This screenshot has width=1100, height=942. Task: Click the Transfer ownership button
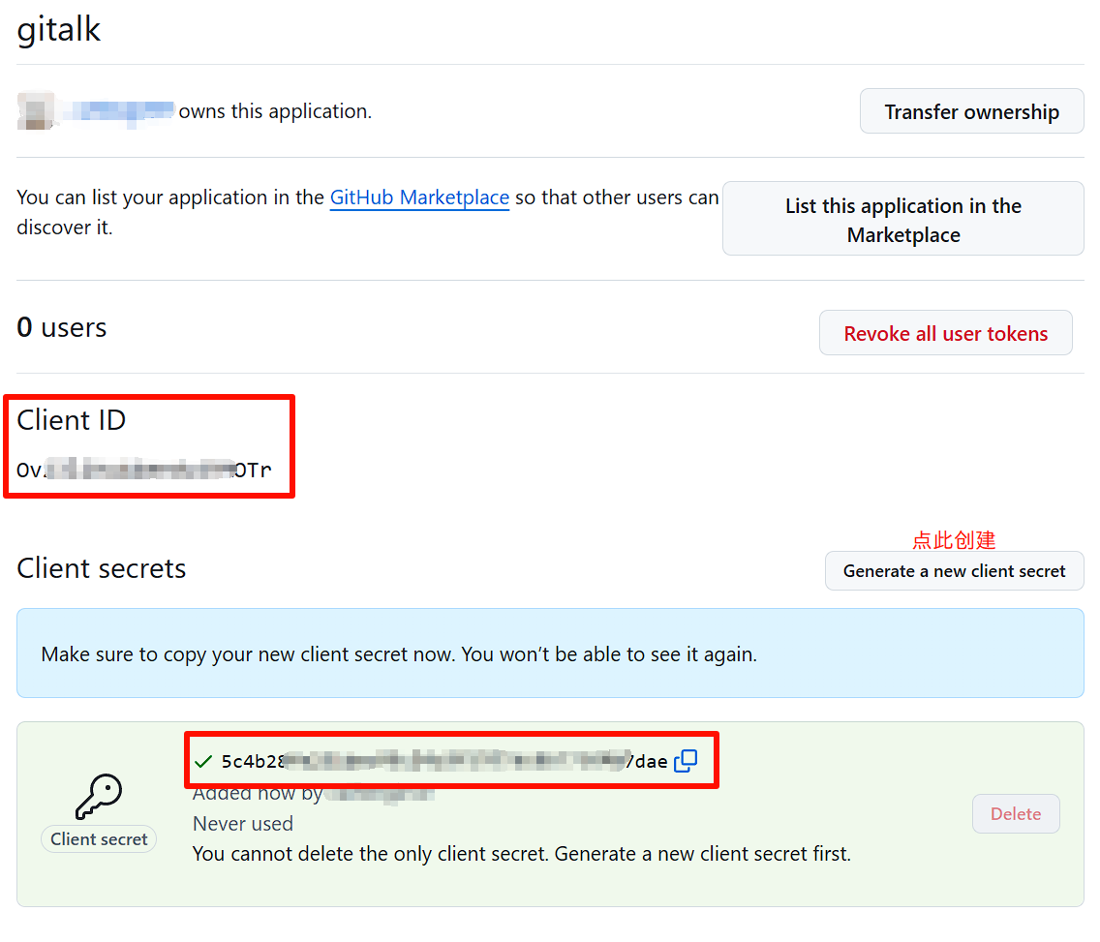tap(971, 111)
